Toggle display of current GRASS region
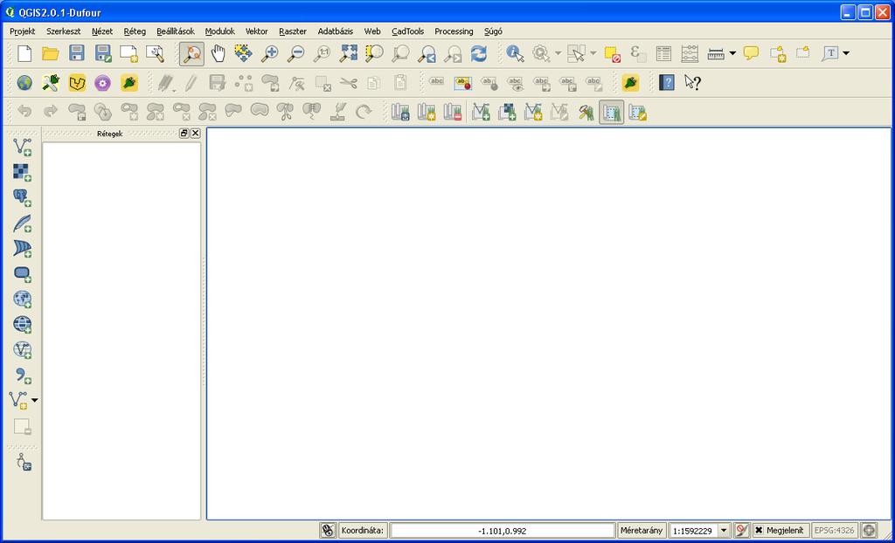The height and width of the screenshot is (543, 895). (x=611, y=113)
